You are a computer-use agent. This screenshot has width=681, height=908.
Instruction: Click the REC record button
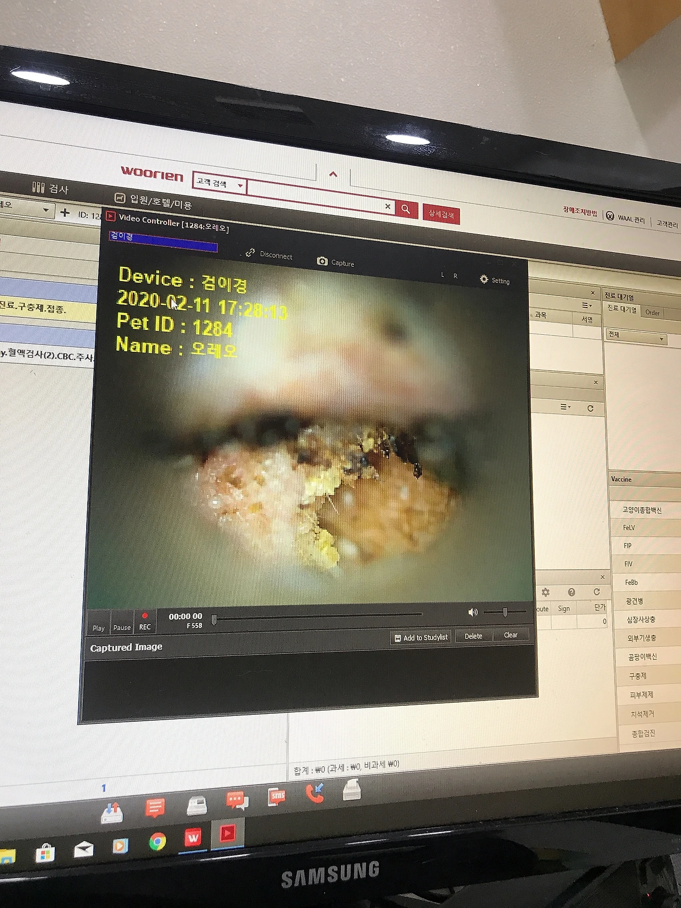click(145, 622)
